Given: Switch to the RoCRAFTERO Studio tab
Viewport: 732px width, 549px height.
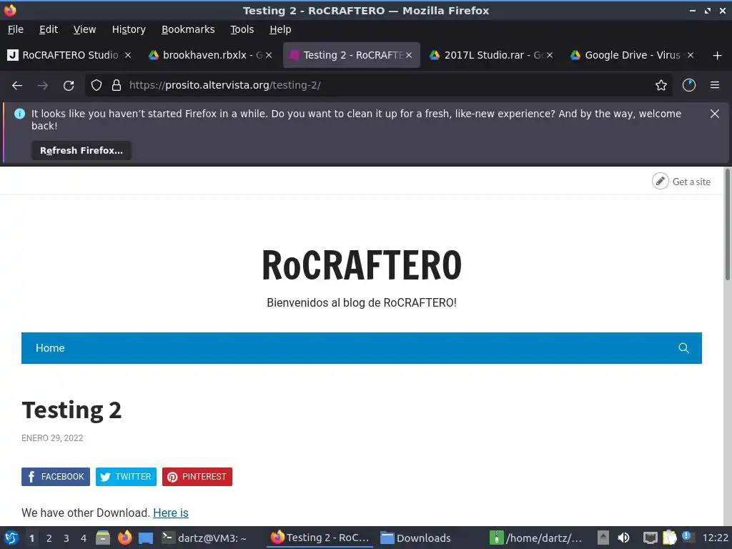Looking at the screenshot, I should 70,55.
